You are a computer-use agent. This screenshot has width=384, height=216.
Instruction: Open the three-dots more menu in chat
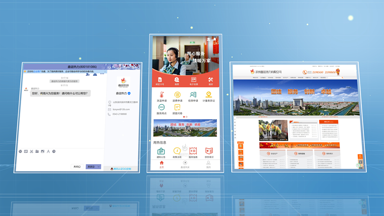point(102,74)
